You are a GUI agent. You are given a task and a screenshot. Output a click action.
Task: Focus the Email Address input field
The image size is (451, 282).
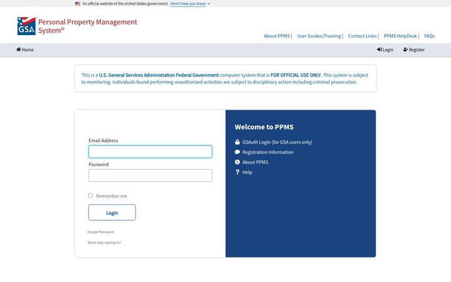point(150,152)
